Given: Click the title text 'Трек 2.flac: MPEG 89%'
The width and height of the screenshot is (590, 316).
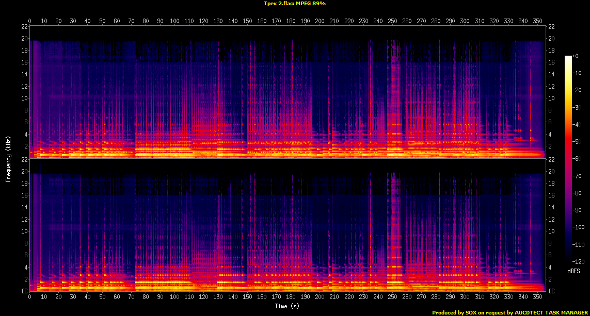Looking at the screenshot, I should pos(295,3).
